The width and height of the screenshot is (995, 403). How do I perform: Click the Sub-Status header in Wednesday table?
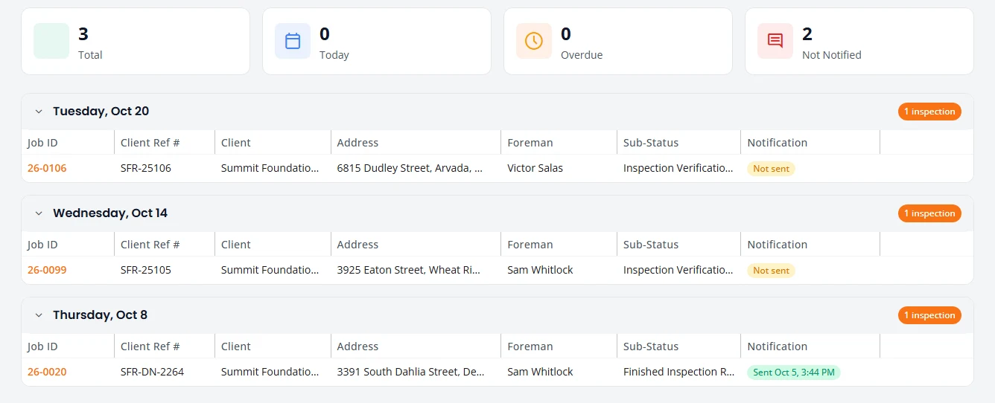click(651, 245)
